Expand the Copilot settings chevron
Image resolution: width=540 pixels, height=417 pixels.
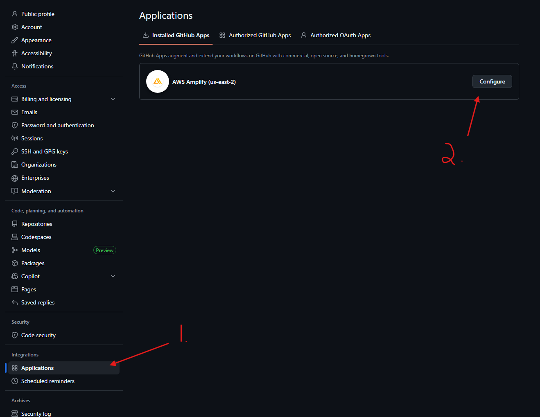(x=113, y=276)
